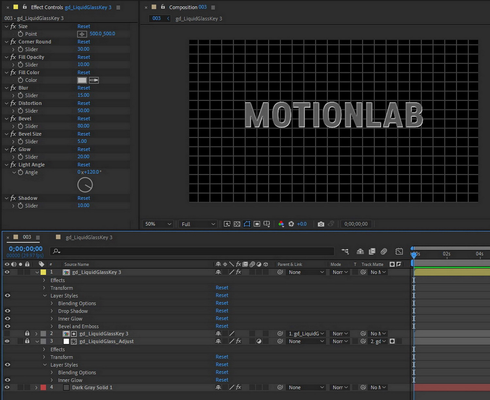Image resolution: width=490 pixels, height=400 pixels.
Task: Toggle the lock on Effect Controls panel
Action: click(x=24, y=7)
